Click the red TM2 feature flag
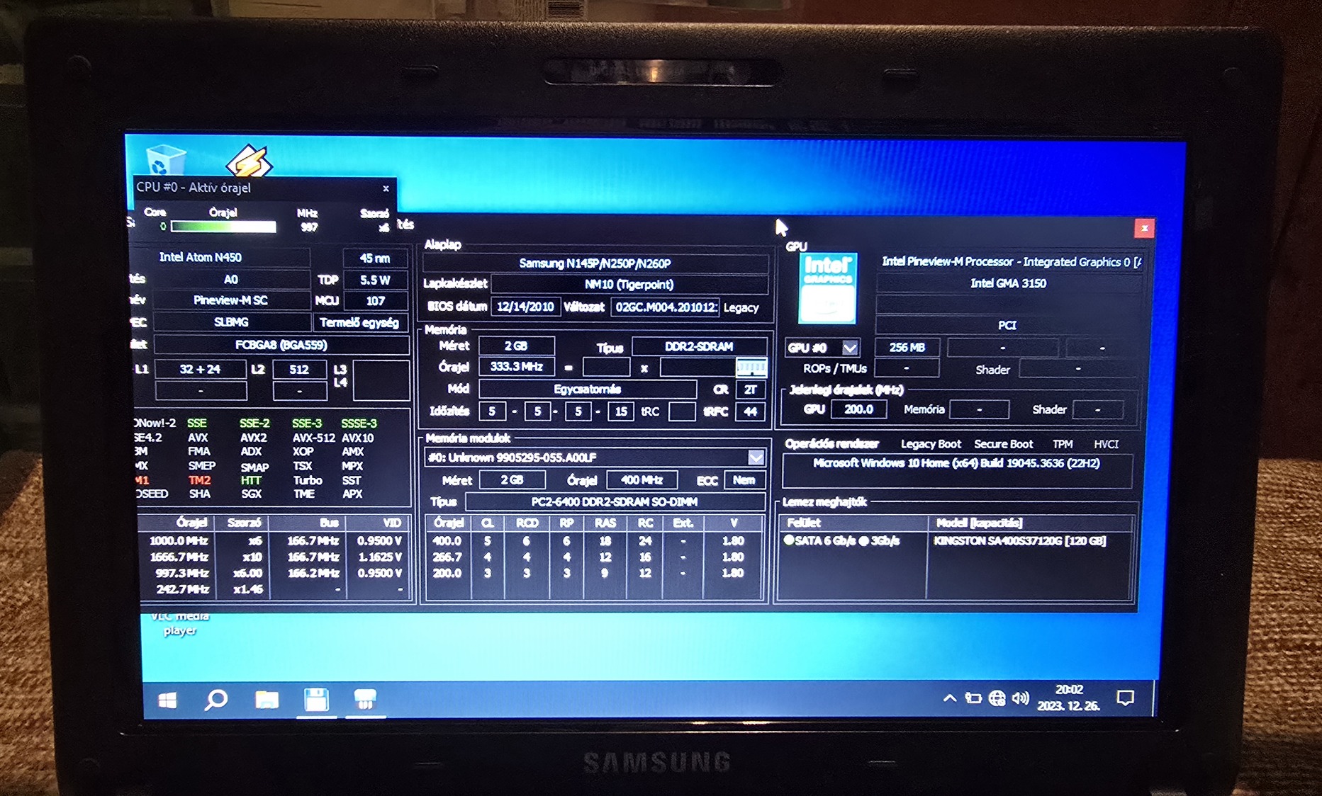The height and width of the screenshot is (796, 1322). tap(199, 480)
